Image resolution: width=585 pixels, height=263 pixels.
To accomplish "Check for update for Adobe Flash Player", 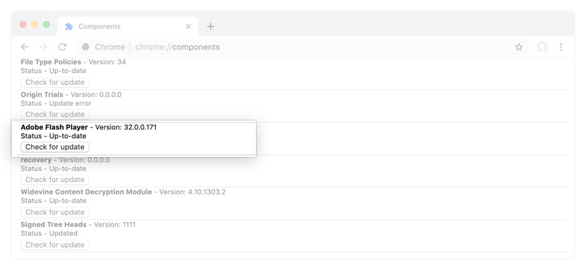I will tap(55, 147).
